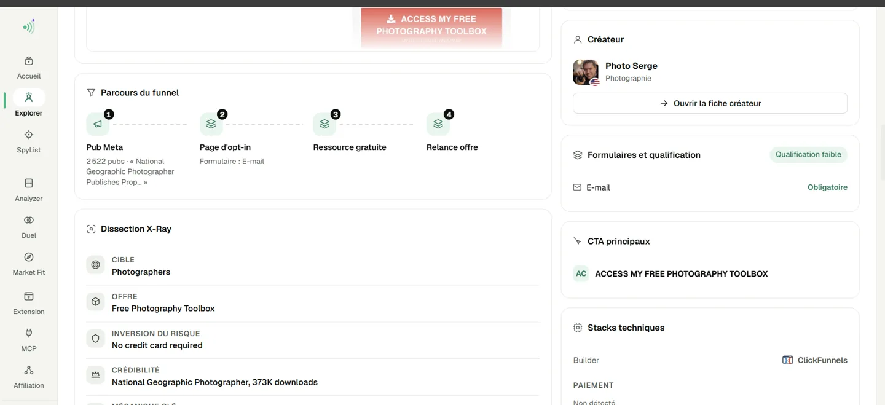The width and height of the screenshot is (885, 405).
Task: Click the AC badge next to CTA
Action: [581, 273]
